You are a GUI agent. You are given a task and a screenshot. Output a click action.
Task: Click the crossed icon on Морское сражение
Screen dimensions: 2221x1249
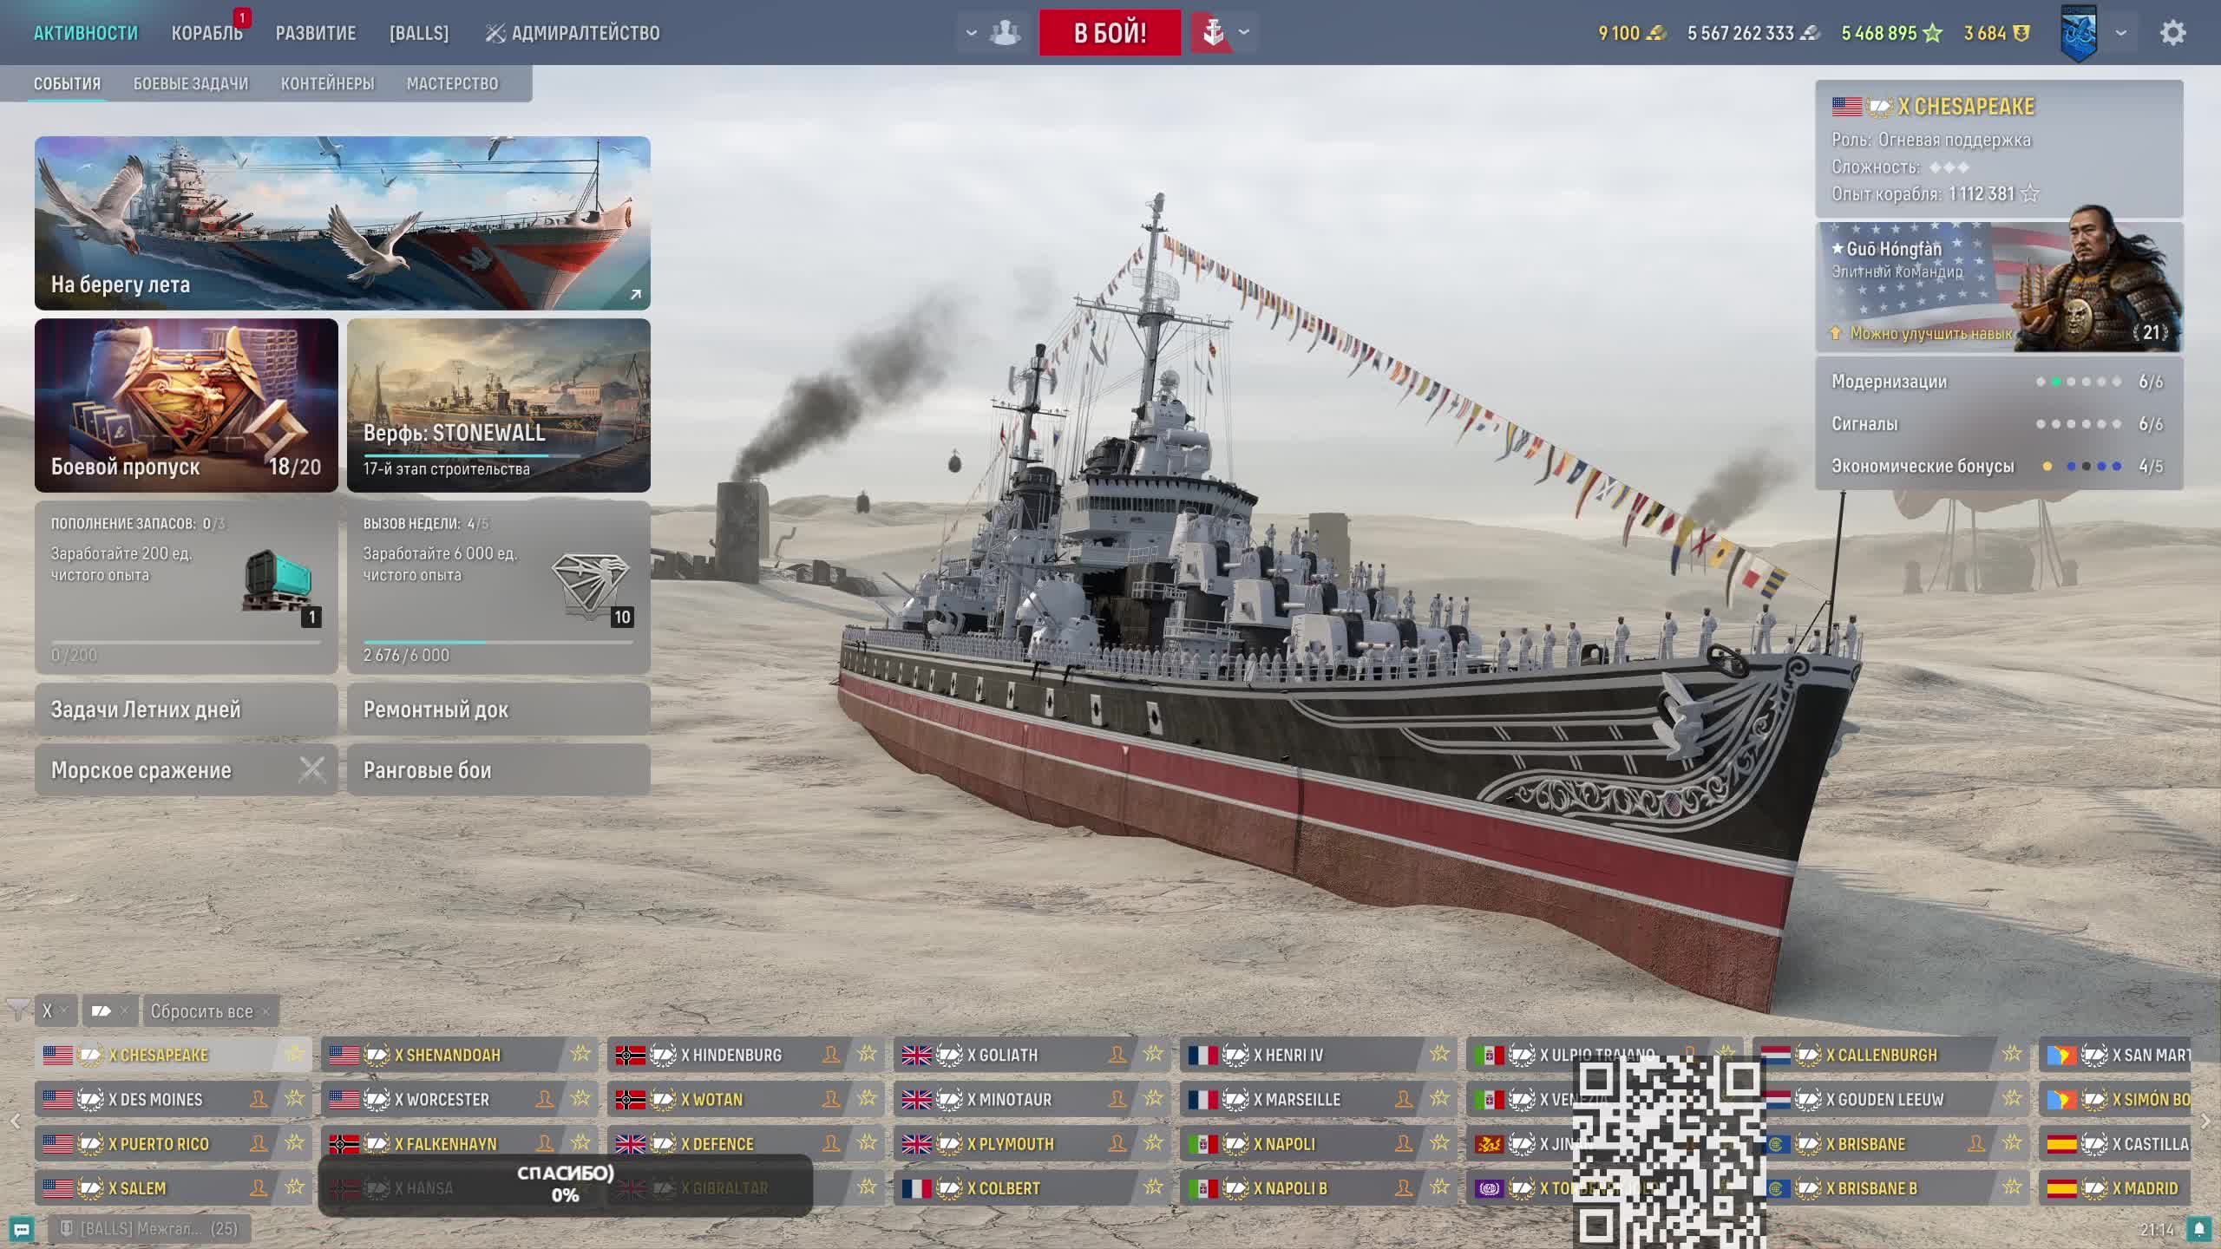coord(311,769)
